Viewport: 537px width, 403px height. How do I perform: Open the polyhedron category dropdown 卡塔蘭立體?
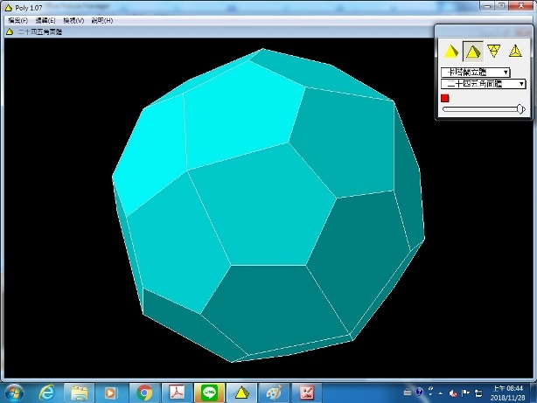[x=477, y=72]
